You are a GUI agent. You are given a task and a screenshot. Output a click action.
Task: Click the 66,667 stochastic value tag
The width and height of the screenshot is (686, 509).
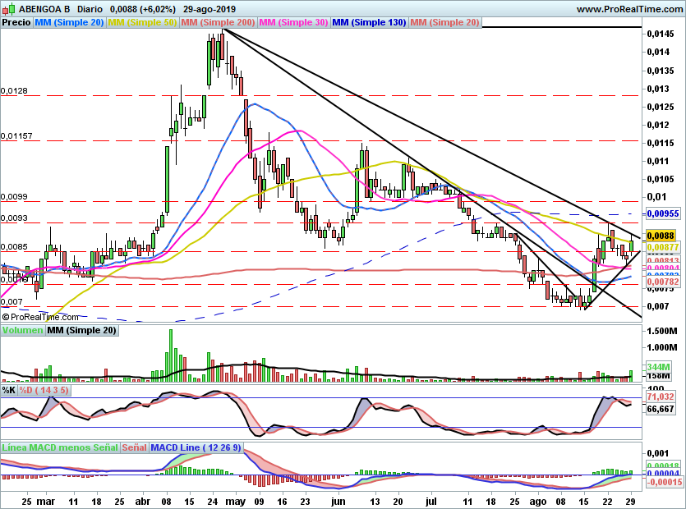pyautogui.click(x=661, y=409)
